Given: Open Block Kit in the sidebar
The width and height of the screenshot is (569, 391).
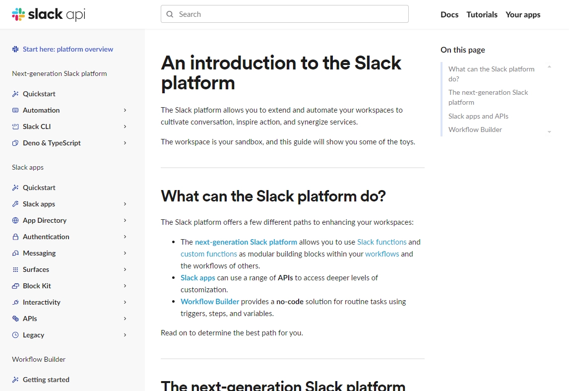Looking at the screenshot, I should pos(37,286).
